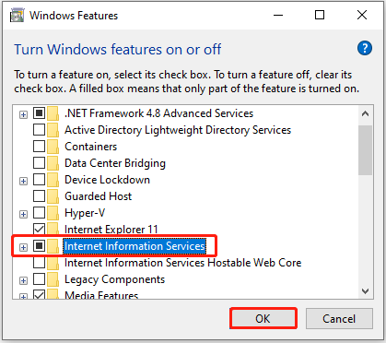
Task: Check the Device Lockdown checkbox
Action: pyautogui.click(x=39, y=180)
